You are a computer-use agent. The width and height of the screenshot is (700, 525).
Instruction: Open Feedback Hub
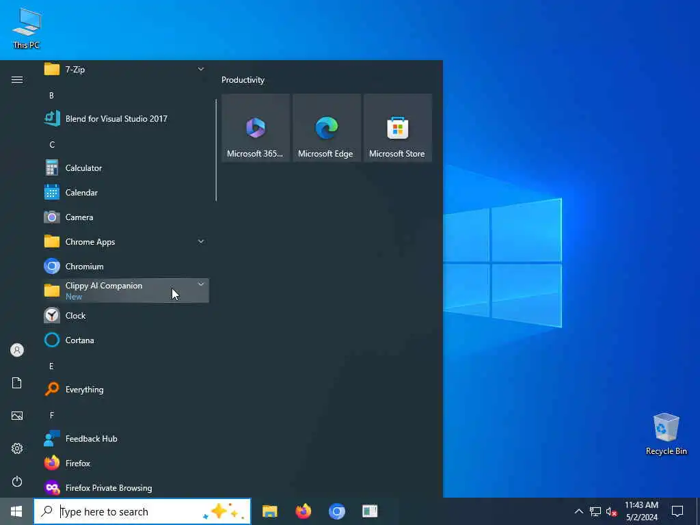point(125,439)
